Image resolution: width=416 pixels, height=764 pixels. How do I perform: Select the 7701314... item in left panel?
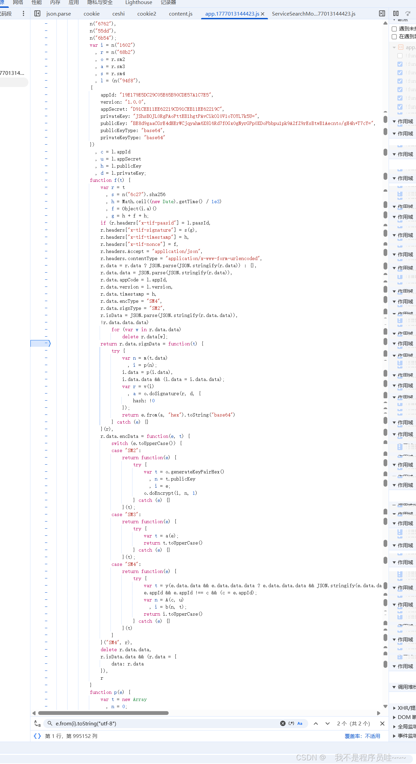(12, 73)
